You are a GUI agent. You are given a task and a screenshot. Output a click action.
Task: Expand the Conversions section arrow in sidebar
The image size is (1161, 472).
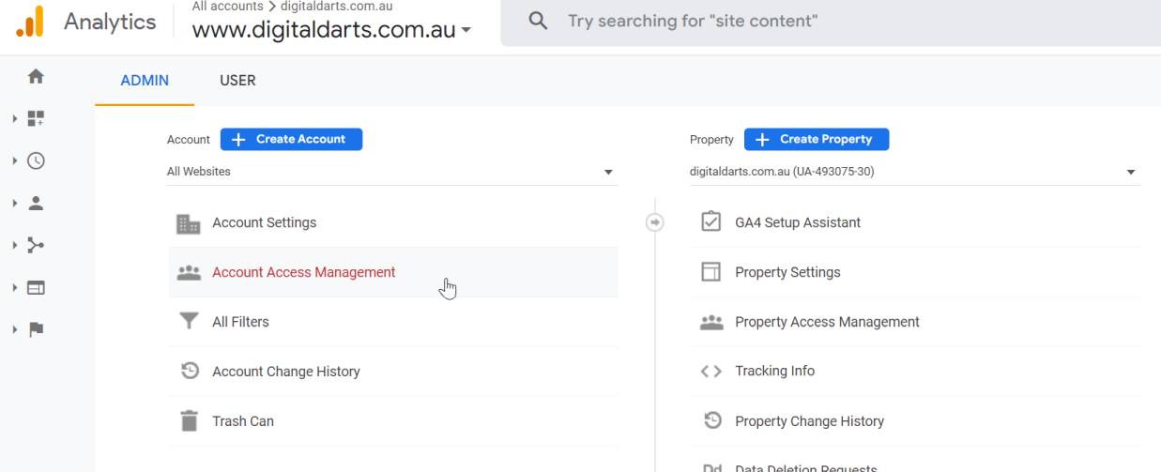[x=15, y=329]
